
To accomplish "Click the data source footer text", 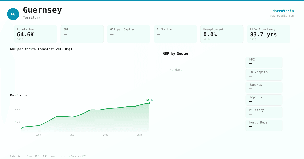I will [x=48, y=156].
